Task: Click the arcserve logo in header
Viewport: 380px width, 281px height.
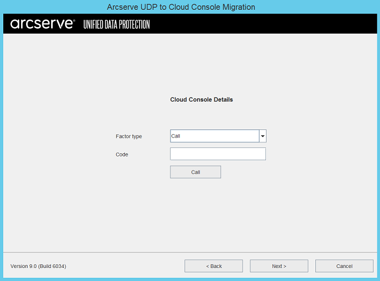Action: (43, 24)
